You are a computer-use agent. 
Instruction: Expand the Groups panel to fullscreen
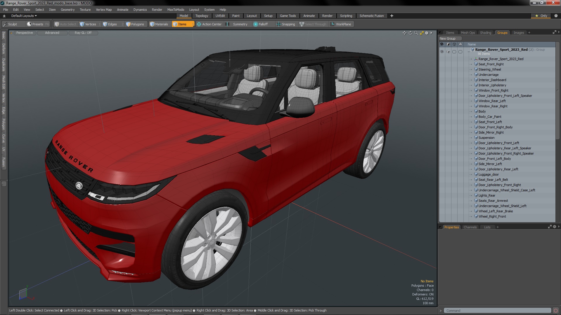point(554,32)
